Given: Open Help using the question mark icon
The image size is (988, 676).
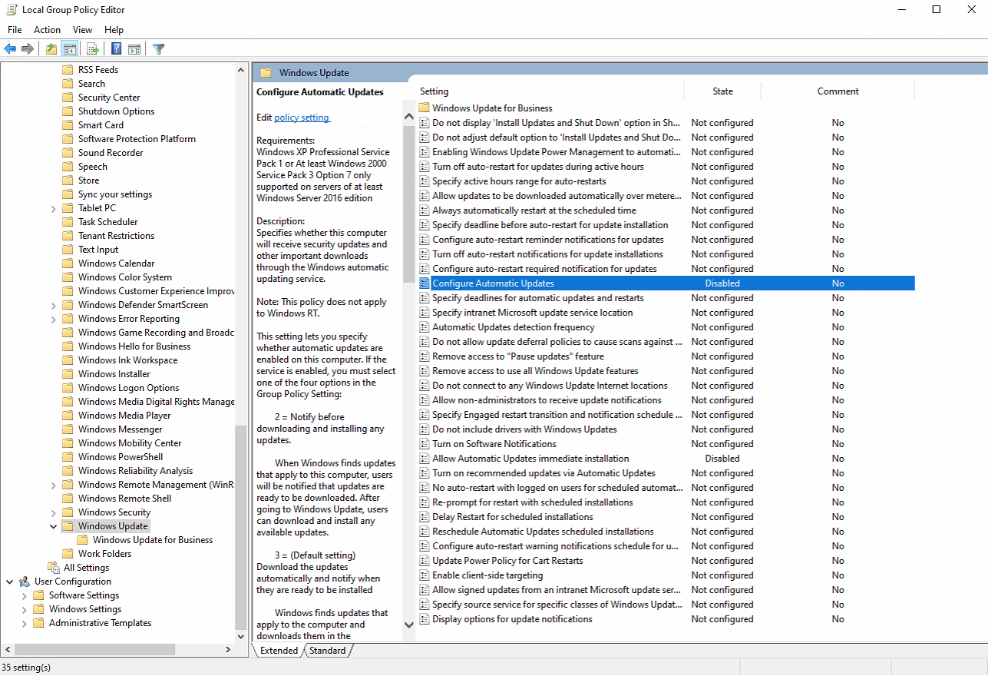Looking at the screenshot, I should pos(117,49).
